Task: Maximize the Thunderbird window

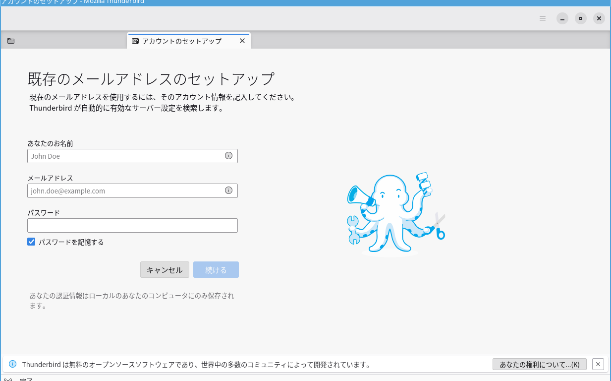Action: click(x=581, y=18)
